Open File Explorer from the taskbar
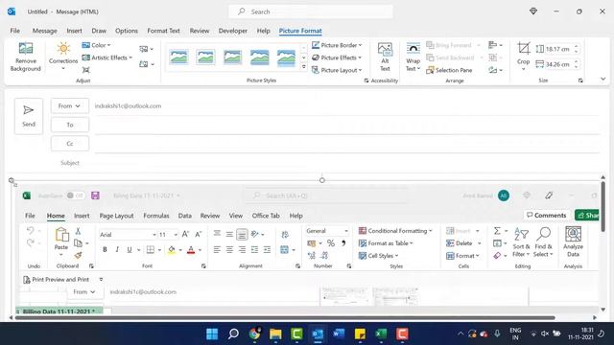The image size is (614, 345). coord(275,334)
